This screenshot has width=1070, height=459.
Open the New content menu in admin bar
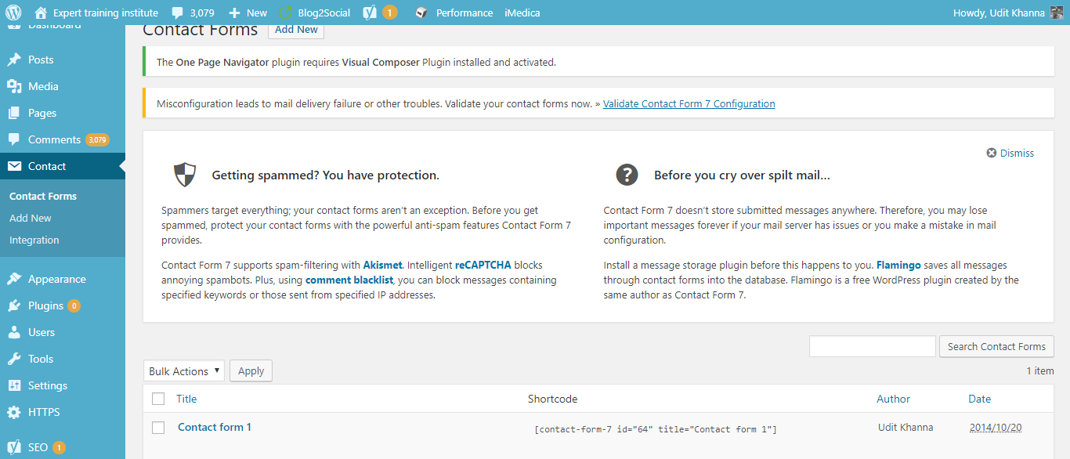tap(248, 13)
